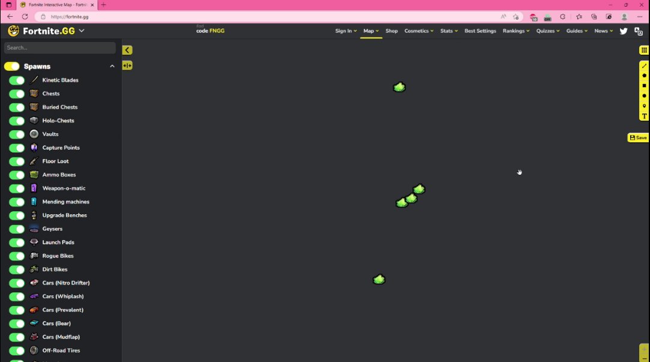
Task: Expand the Stats dropdown menu
Action: tap(449, 31)
